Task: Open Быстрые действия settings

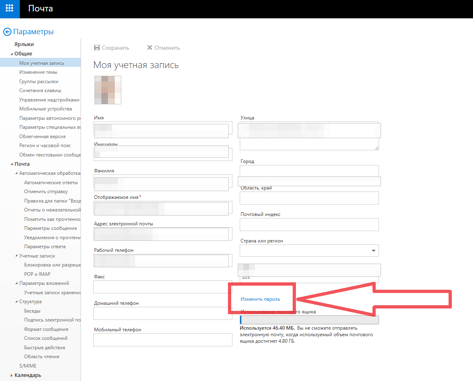Action: click(x=45, y=348)
